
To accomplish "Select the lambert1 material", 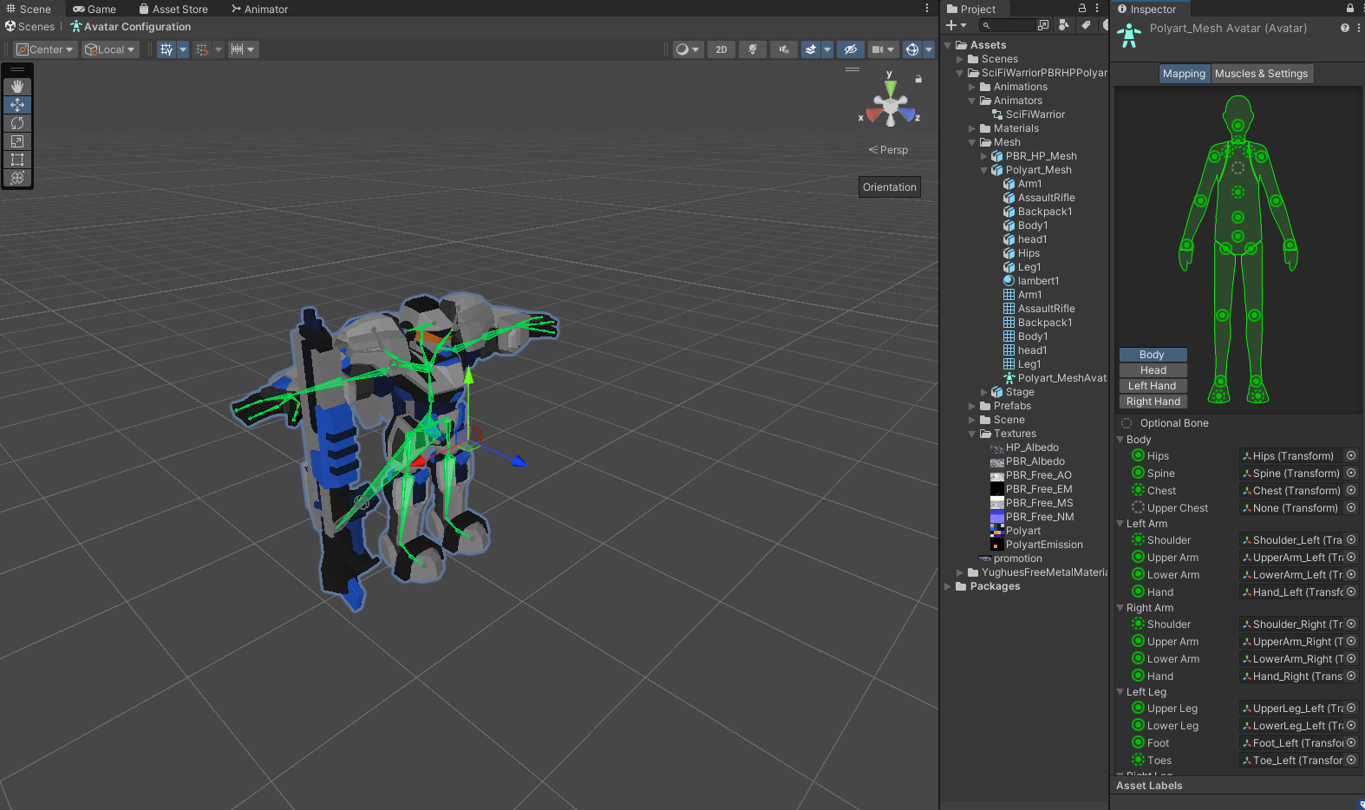I will point(1031,281).
